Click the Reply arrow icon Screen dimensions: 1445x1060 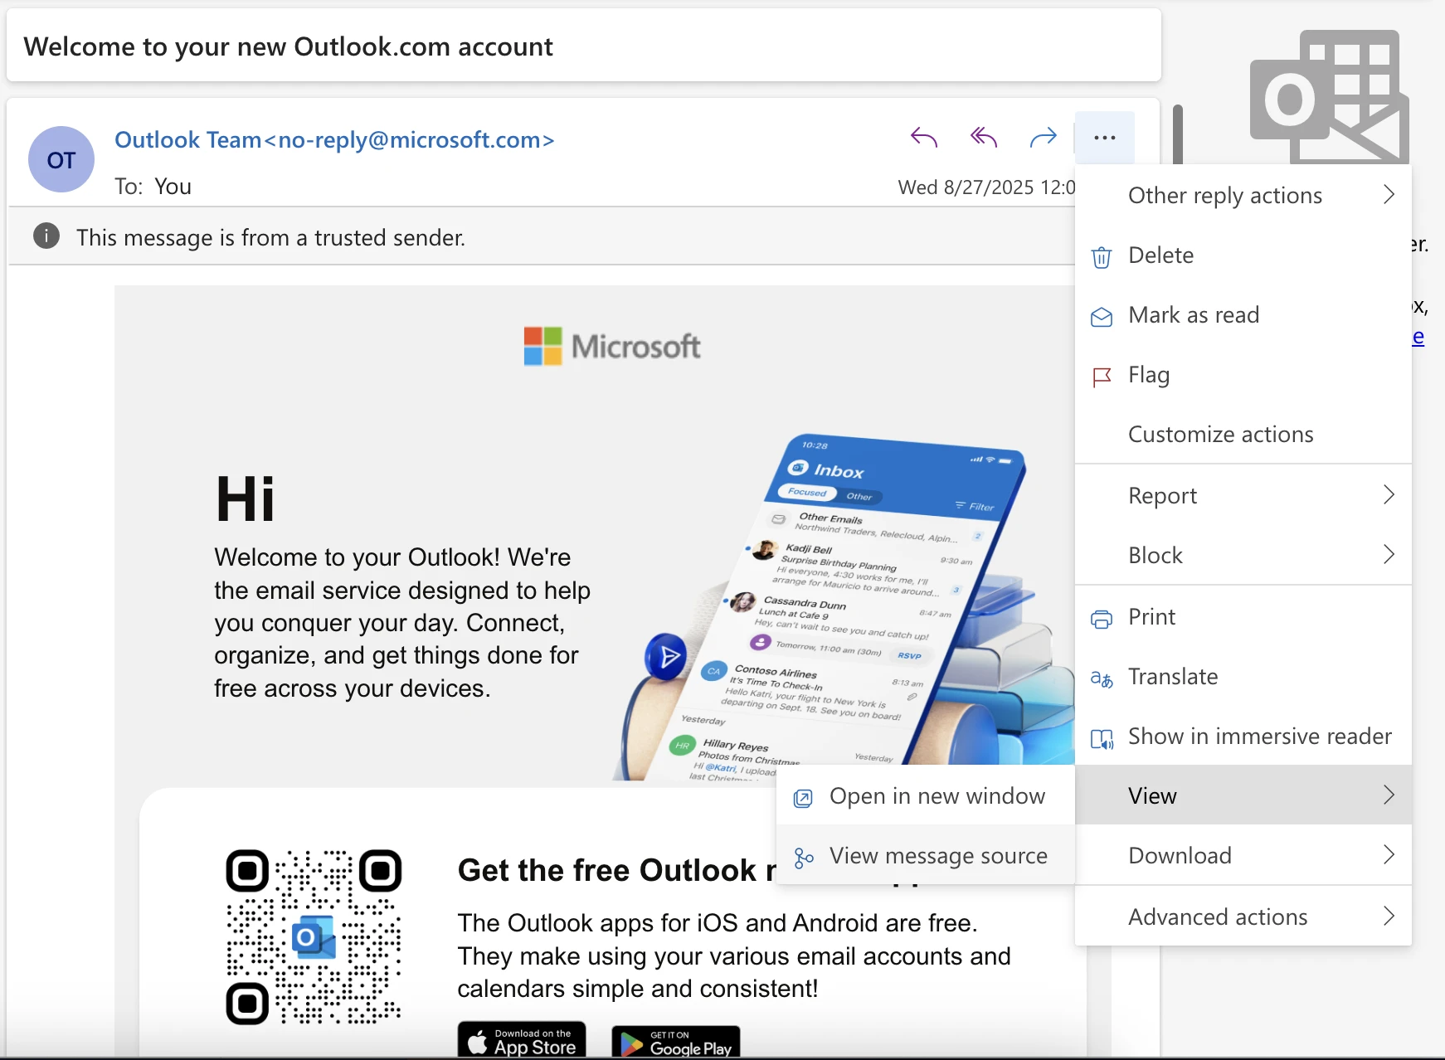click(x=923, y=137)
